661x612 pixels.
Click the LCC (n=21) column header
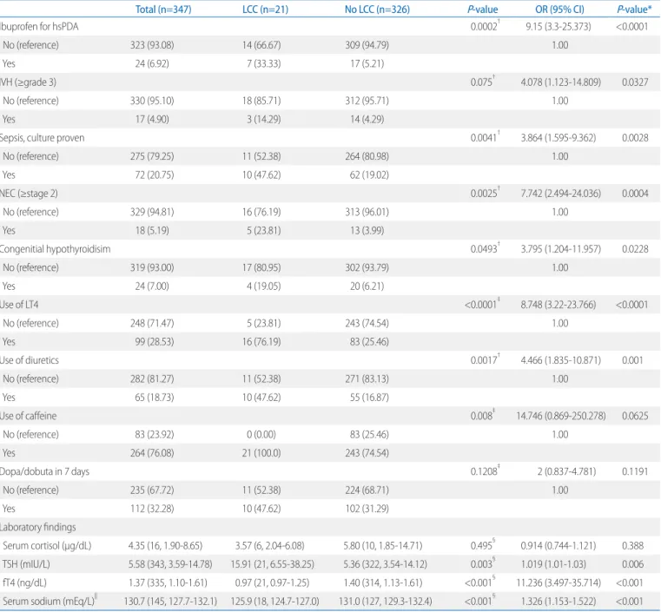coord(265,10)
